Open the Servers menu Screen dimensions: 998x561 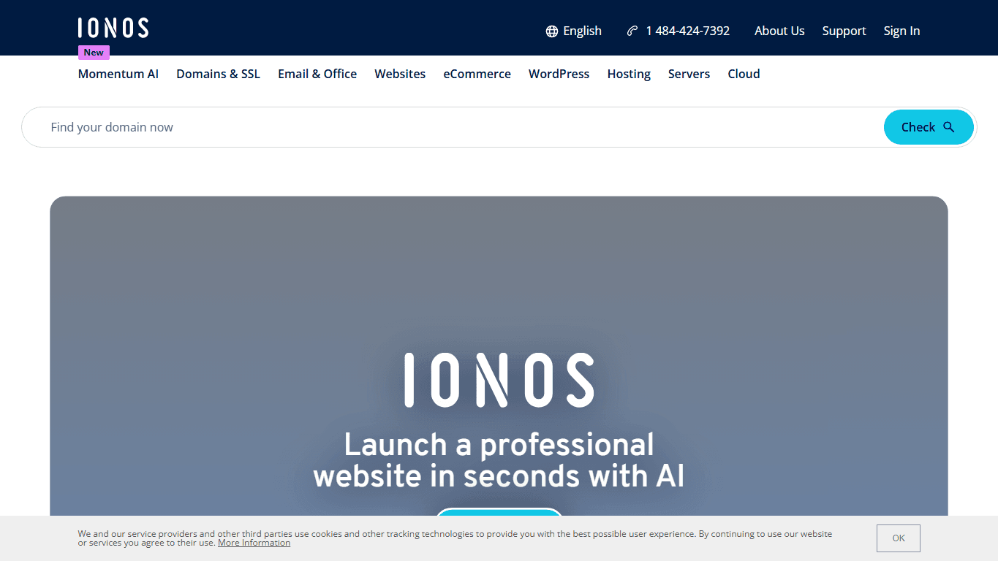(689, 74)
